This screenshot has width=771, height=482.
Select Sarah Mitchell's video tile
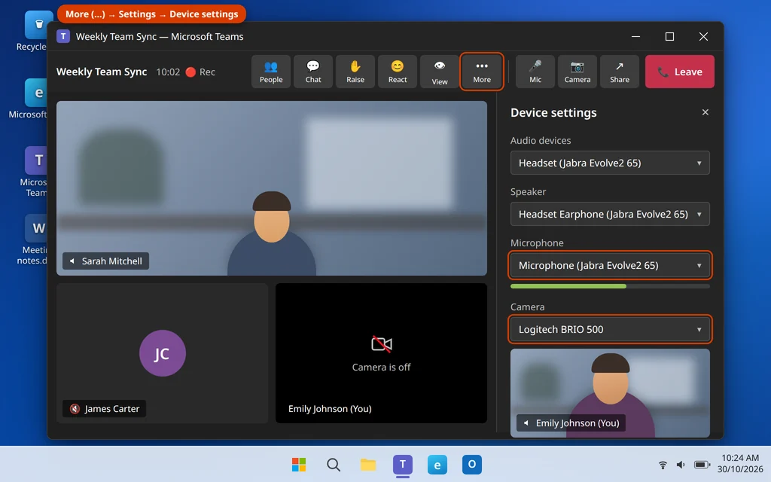point(271,188)
